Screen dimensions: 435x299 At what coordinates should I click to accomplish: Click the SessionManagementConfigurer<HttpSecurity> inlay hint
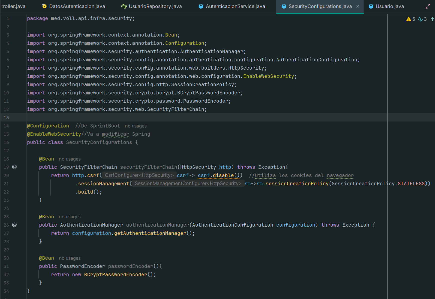click(188, 184)
